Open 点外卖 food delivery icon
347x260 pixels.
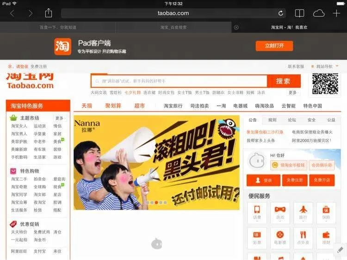click(x=303, y=238)
